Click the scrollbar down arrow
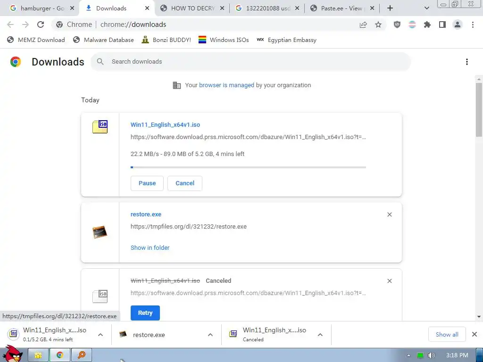The image size is (483, 362). click(x=479, y=317)
